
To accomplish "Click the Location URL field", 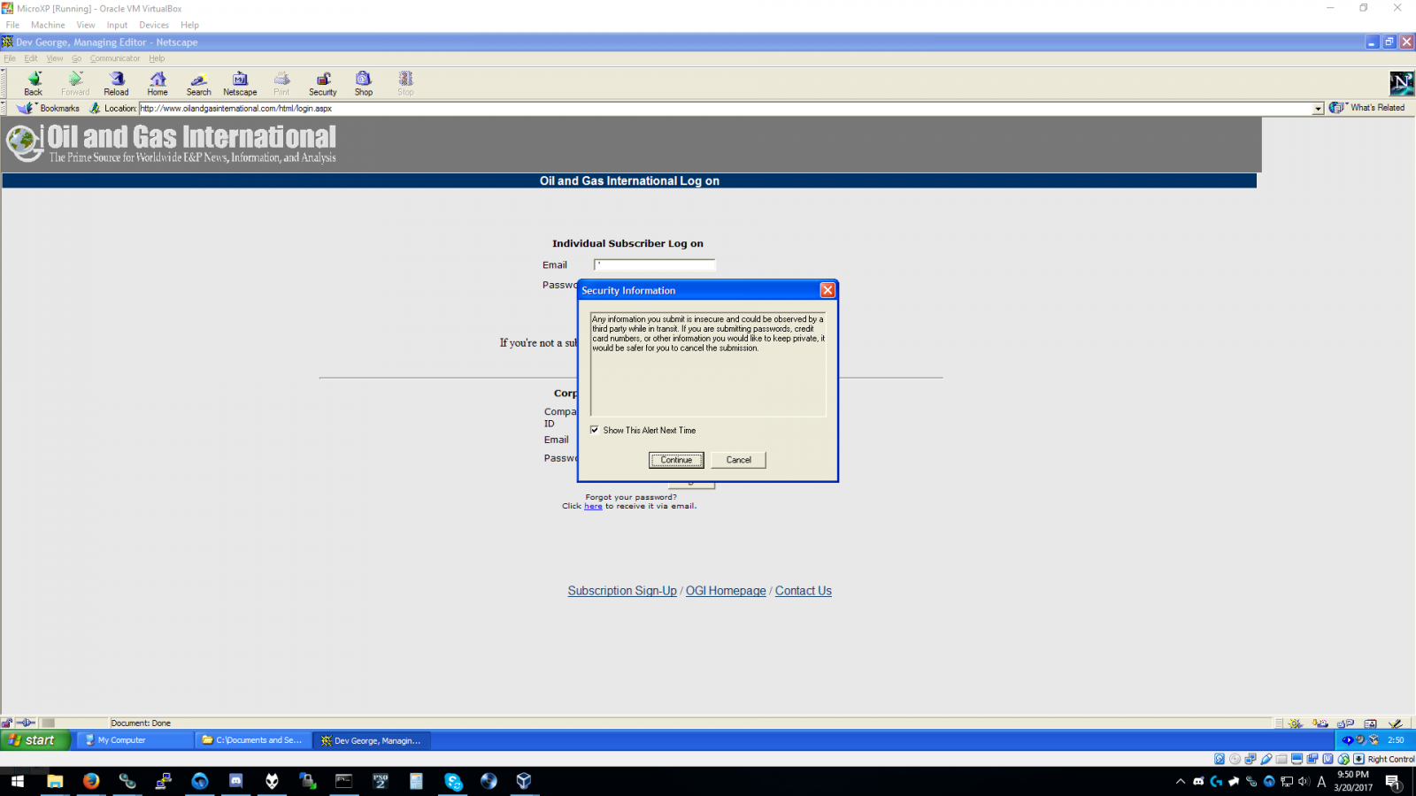I will [725, 109].
